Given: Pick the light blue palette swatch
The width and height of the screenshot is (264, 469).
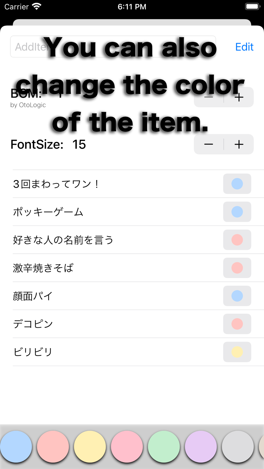Looking at the screenshot, I should coord(16,447).
